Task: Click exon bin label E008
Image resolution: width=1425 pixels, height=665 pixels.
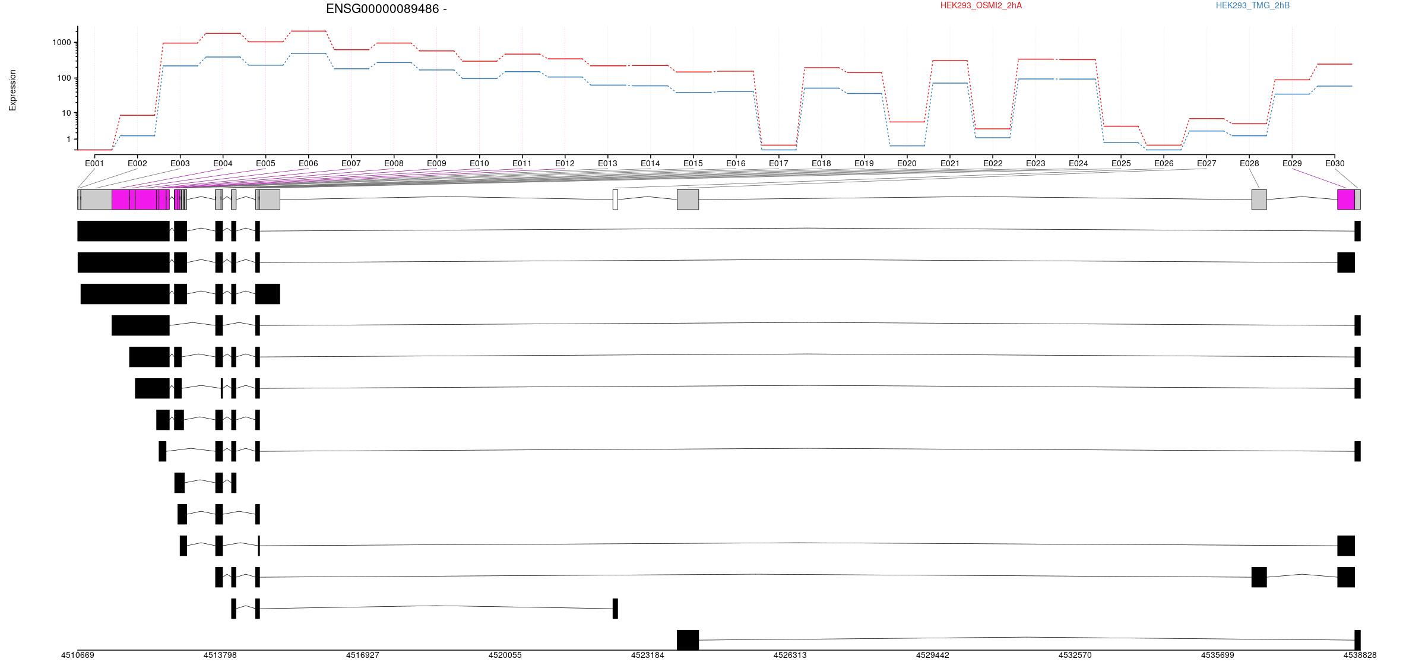Action: [x=394, y=163]
